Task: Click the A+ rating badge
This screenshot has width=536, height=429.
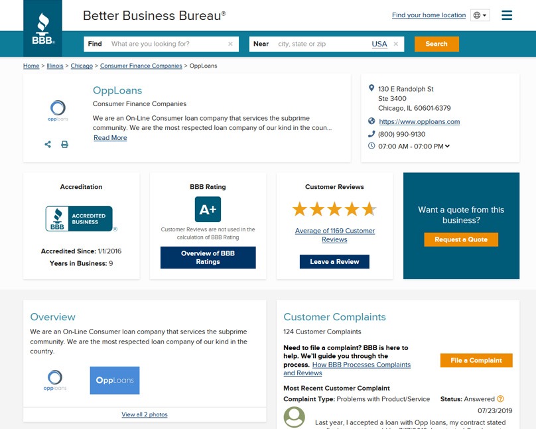Action: click(x=208, y=210)
